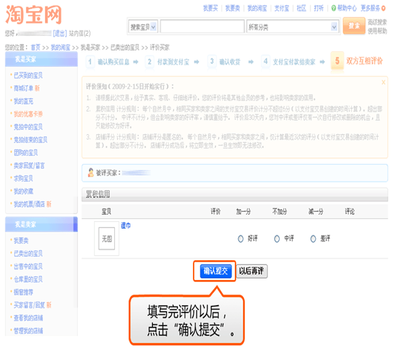Click the 退出 logout link
Screen dimensions: 413x348
coord(60,34)
